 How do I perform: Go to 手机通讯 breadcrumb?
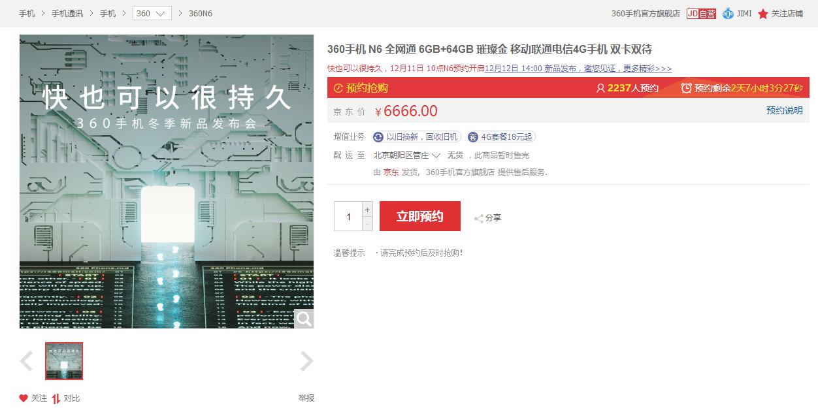coord(67,14)
